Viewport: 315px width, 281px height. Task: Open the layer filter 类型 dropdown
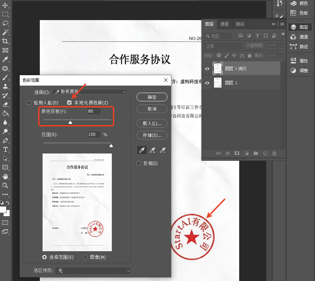point(218,36)
